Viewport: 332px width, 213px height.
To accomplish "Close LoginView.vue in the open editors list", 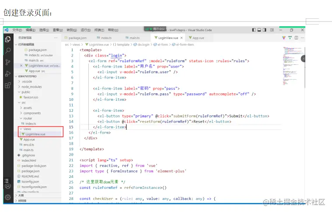I will [x=21, y=66].
